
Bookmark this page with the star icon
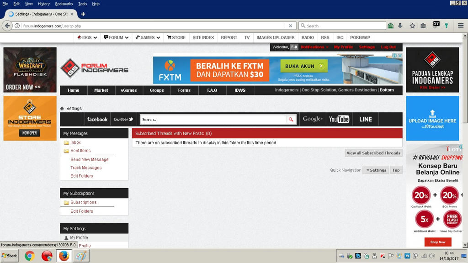(x=412, y=26)
